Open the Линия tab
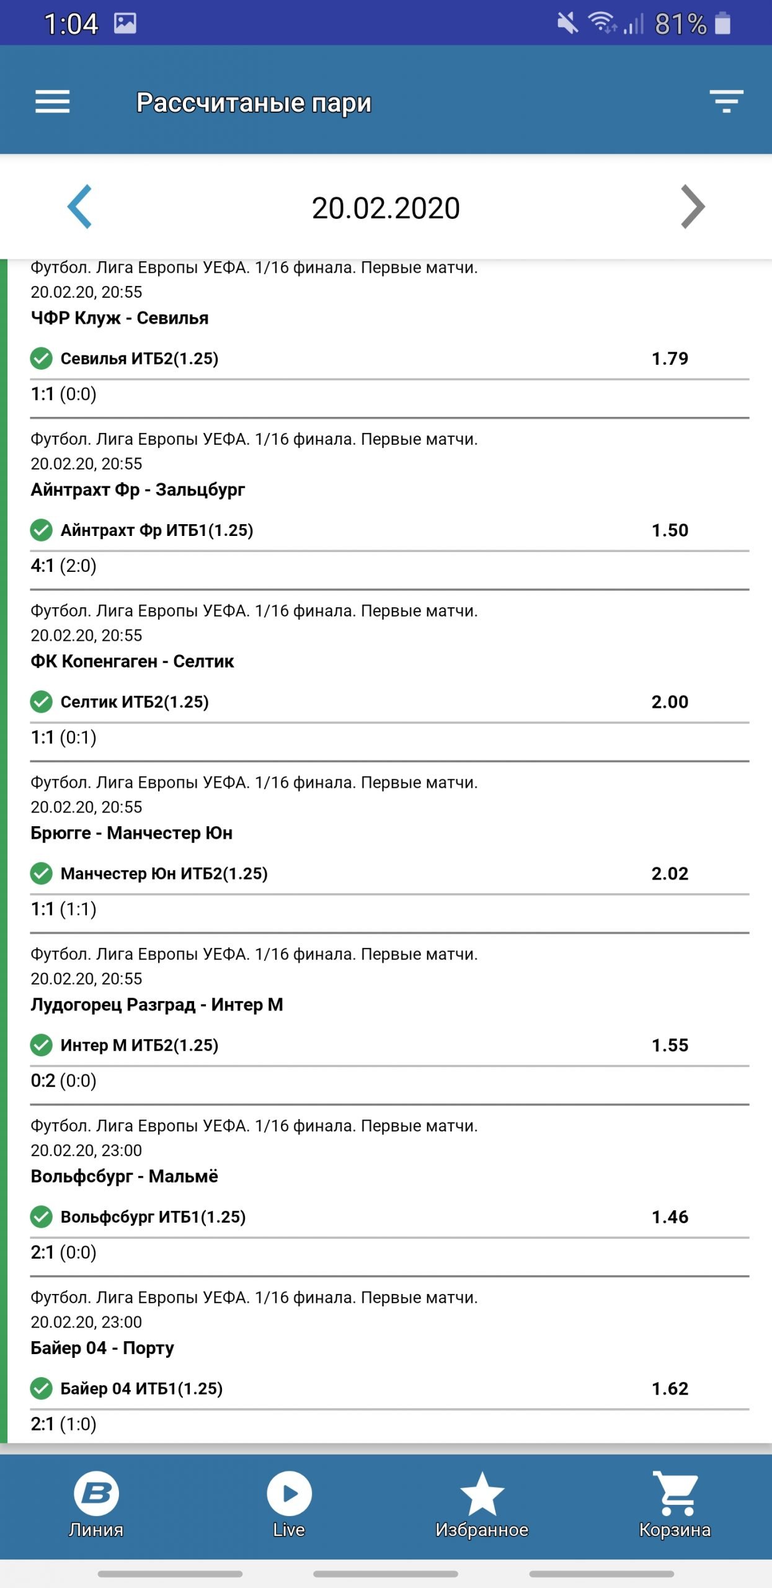772x1588 pixels. point(96,1504)
